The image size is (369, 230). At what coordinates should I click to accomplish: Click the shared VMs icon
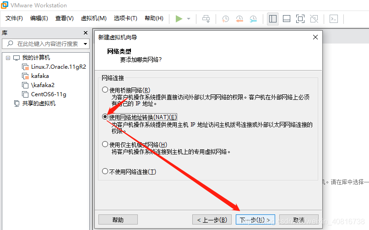pyautogui.click(x=16, y=104)
